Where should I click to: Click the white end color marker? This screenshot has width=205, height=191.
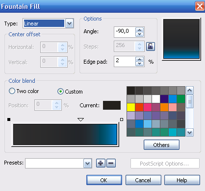[122, 119]
